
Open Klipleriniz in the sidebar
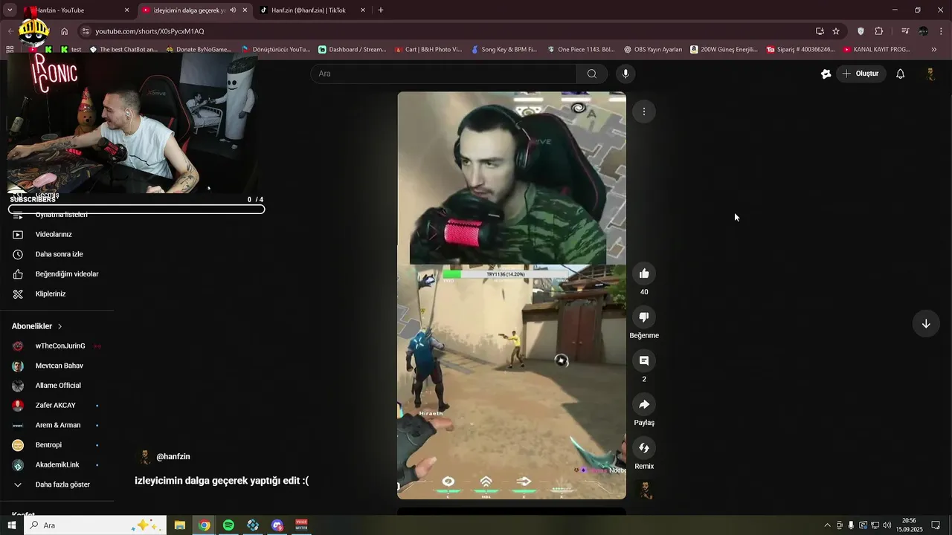pos(51,294)
